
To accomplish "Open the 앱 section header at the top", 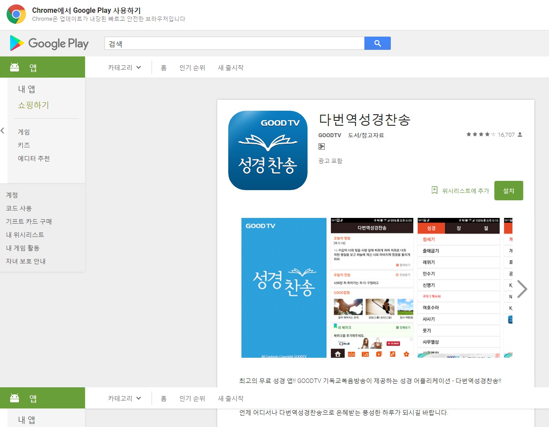I will 42,67.
